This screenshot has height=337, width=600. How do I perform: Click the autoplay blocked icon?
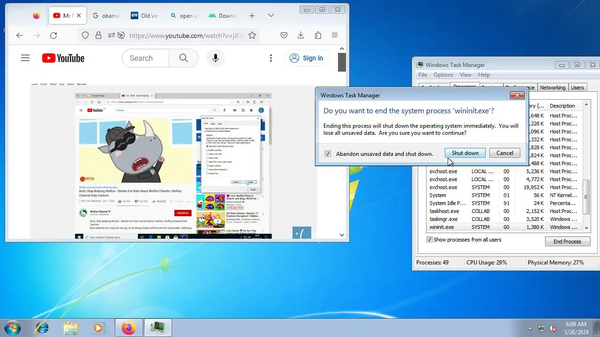pos(121,35)
